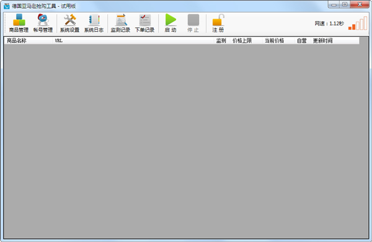The width and height of the screenshot is (372, 242).
Task: Sort by URL column header
Action: pos(133,40)
